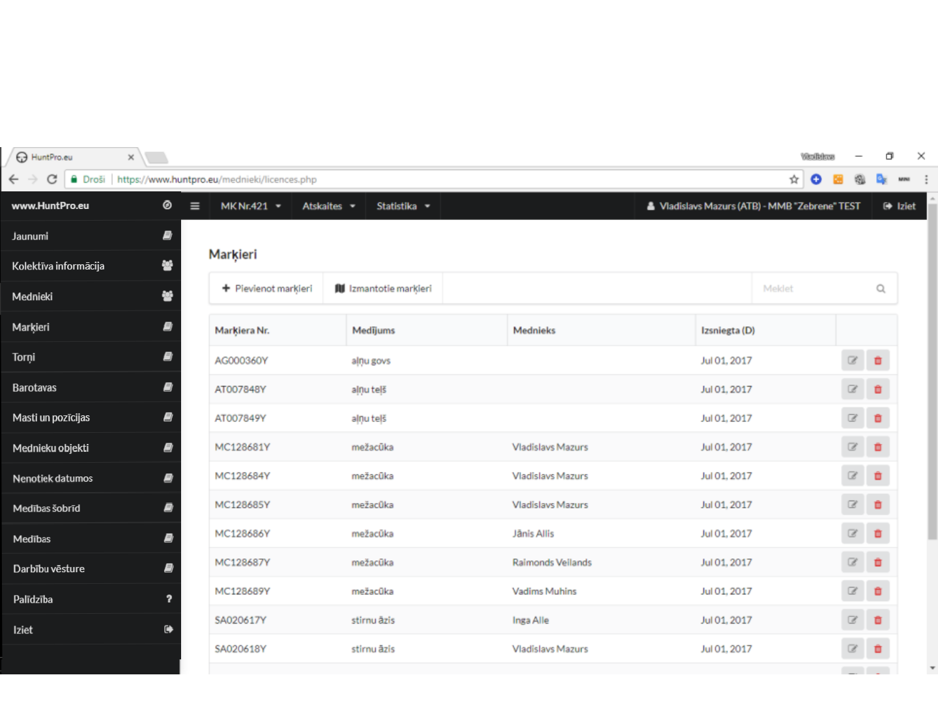Click the www.HuntPro.eu logo link

[x=50, y=206]
